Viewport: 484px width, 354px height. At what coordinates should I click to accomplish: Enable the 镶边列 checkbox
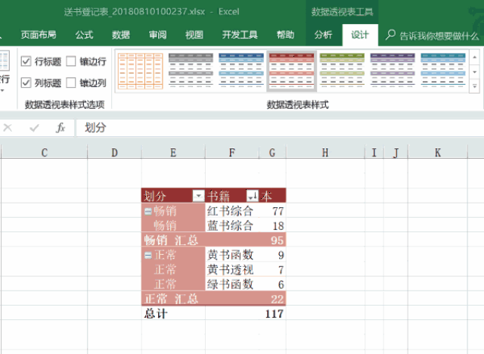[x=71, y=82]
